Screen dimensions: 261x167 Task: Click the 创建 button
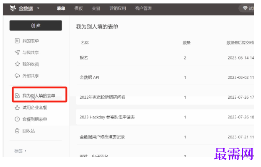pyautogui.click(x=36, y=26)
